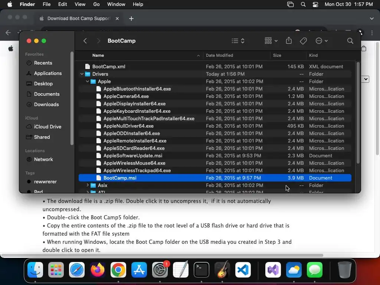
Task: Open the Window menu
Action: point(116,4)
